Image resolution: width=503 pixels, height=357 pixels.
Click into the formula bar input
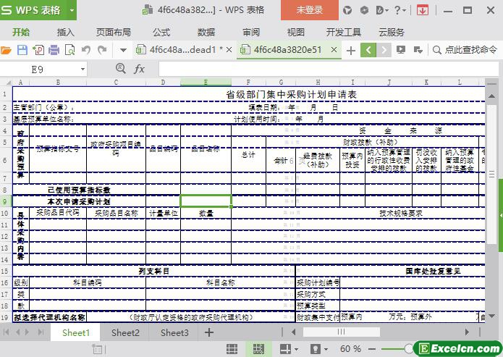coord(329,70)
